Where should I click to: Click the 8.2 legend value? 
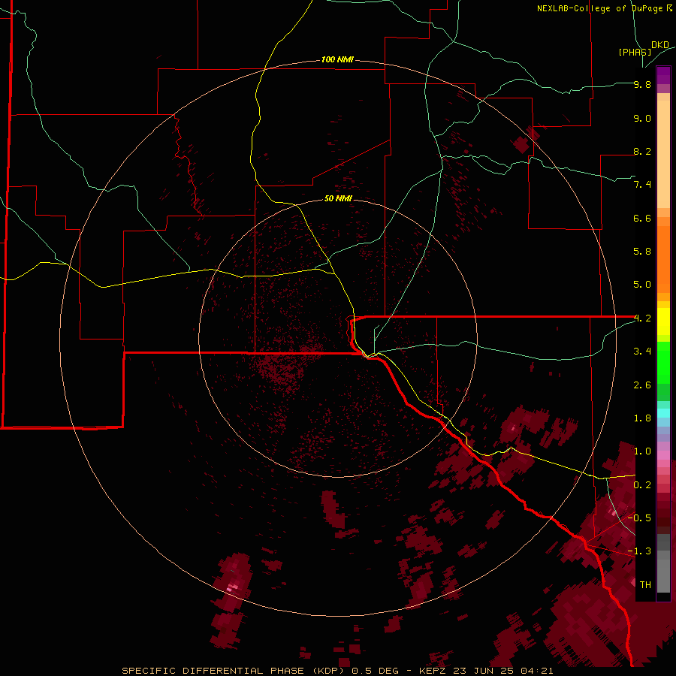pyautogui.click(x=642, y=151)
